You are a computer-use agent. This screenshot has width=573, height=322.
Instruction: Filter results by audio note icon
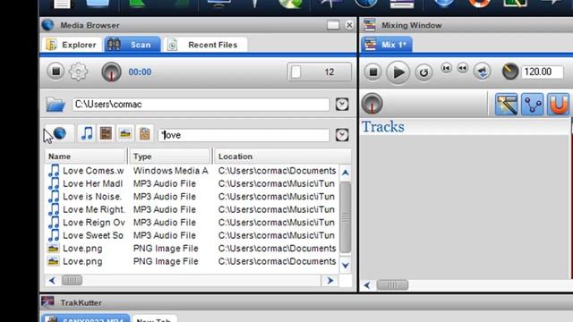click(x=87, y=133)
